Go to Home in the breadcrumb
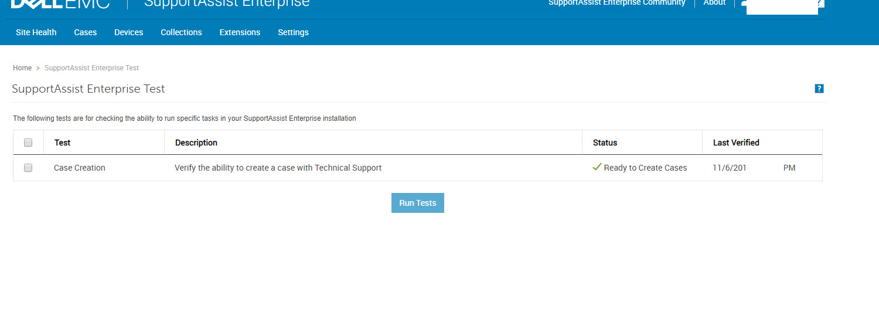This screenshot has height=319, width=879. pos(22,68)
